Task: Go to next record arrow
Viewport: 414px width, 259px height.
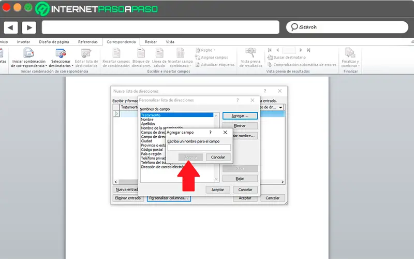Action: (301, 50)
